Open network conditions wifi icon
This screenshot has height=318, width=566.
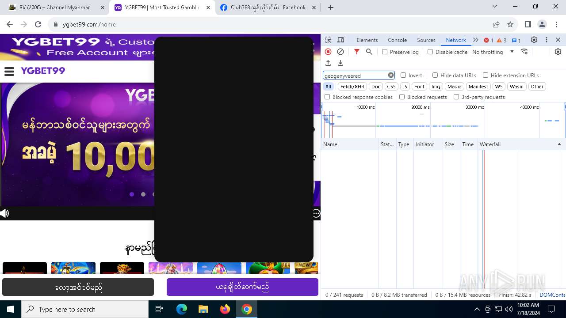[524, 52]
